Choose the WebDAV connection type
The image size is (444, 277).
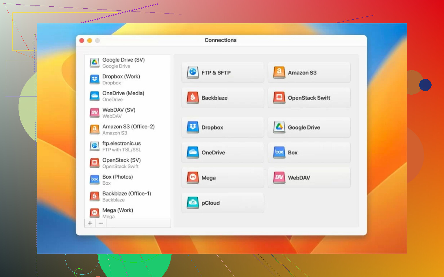coord(309,177)
